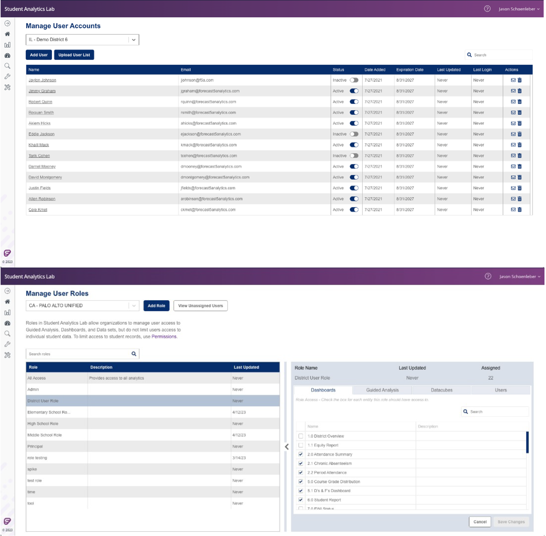Check the 1.0 District Overview checkbox

300,436
